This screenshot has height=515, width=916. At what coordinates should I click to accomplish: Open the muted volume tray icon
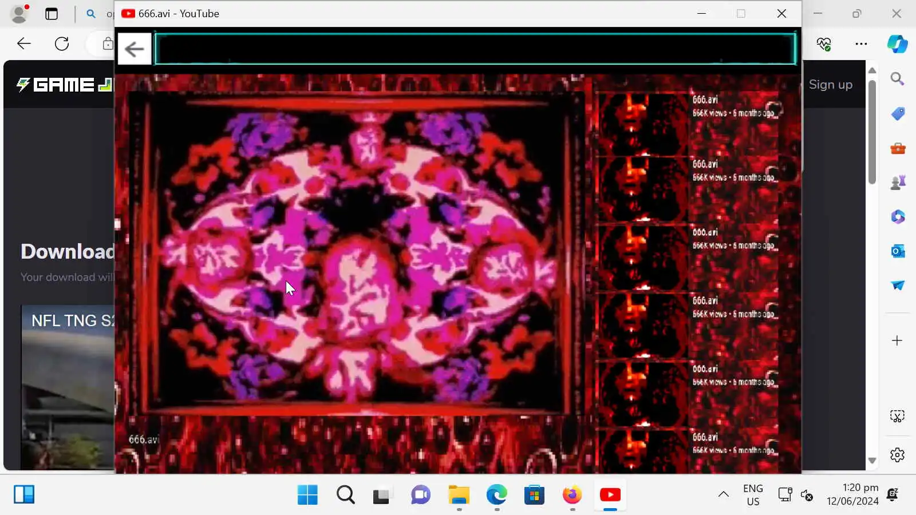tap(807, 495)
